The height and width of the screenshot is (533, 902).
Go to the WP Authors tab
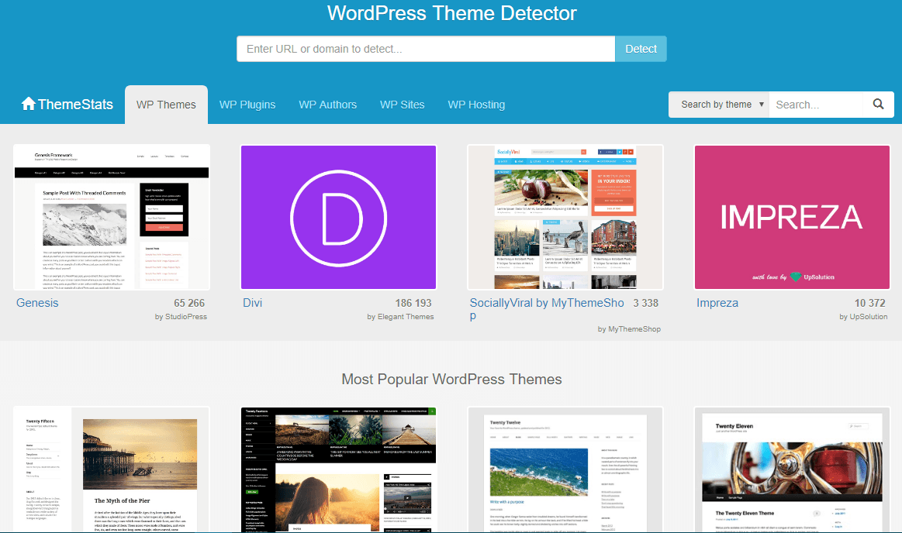(327, 105)
